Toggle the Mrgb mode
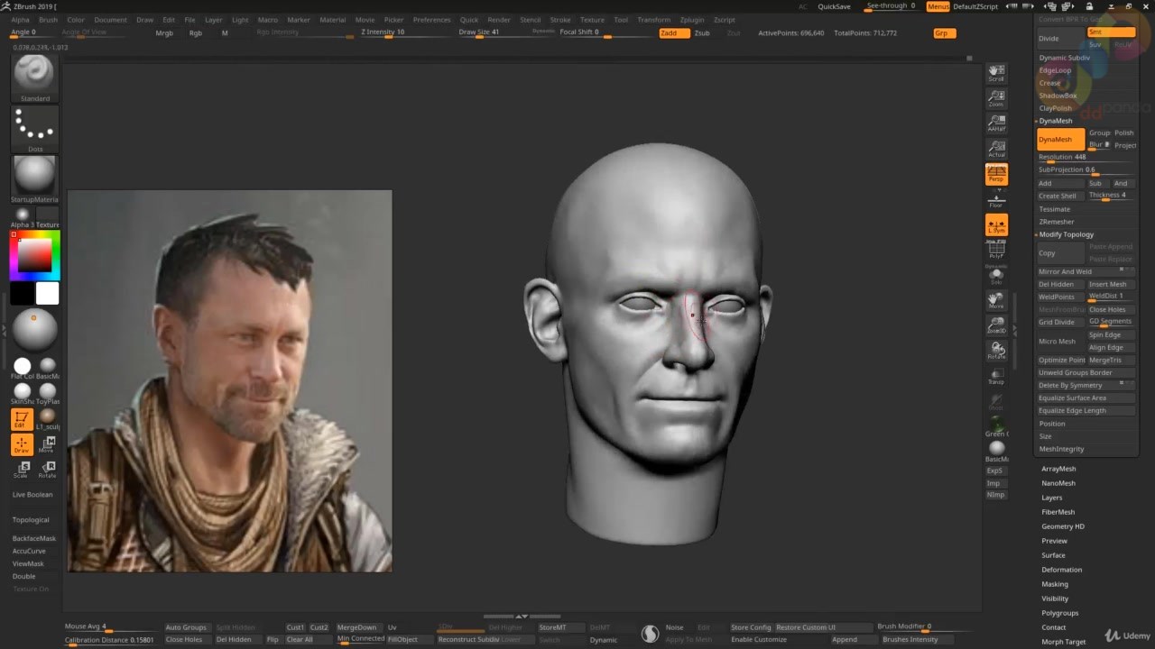This screenshot has height=649, width=1155. [164, 33]
